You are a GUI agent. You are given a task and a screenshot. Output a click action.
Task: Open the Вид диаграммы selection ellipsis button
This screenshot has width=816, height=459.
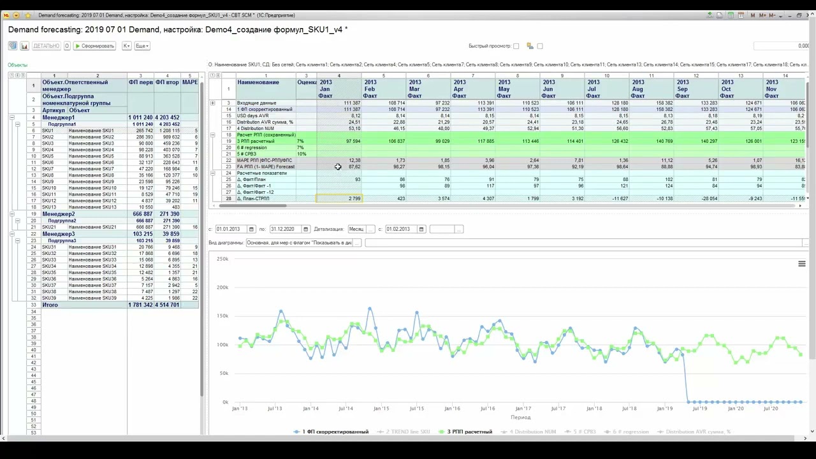[357, 243]
